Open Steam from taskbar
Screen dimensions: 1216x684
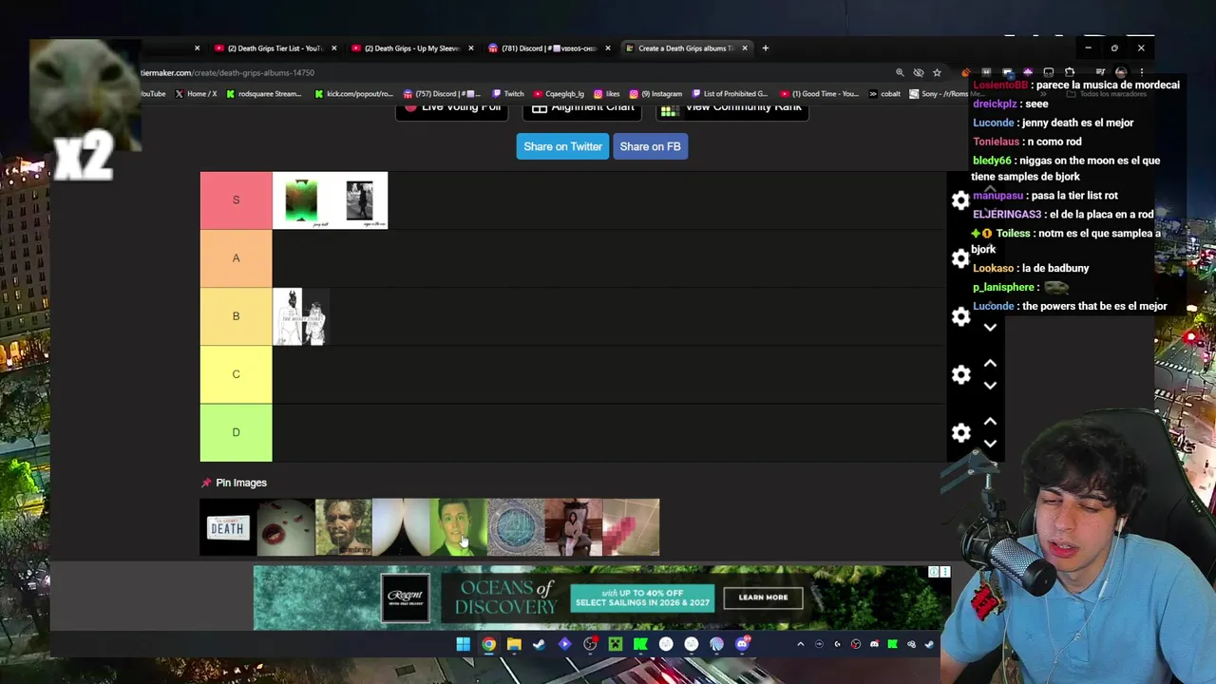[x=539, y=644]
